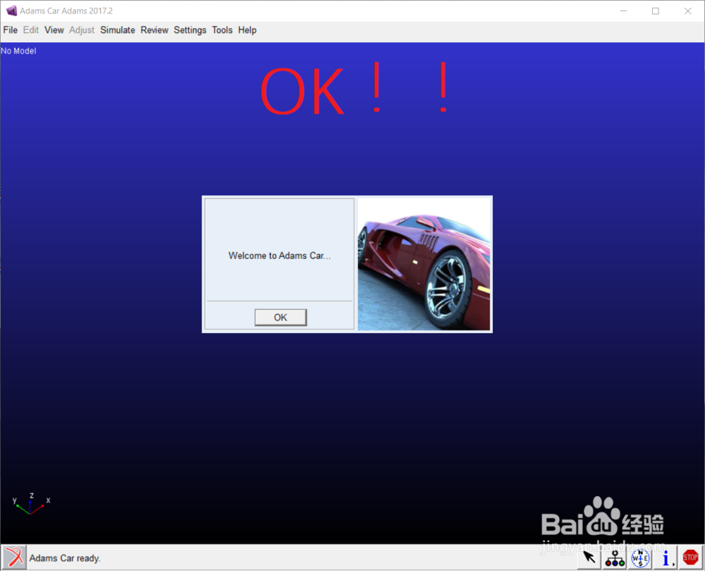This screenshot has height=571, width=705.
Task: Expand the View menu
Action: click(x=54, y=30)
